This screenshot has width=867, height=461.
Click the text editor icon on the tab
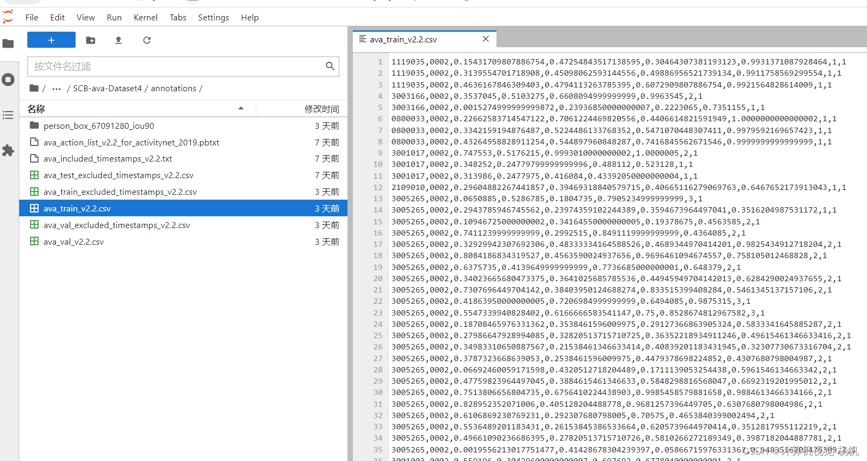[363, 39]
